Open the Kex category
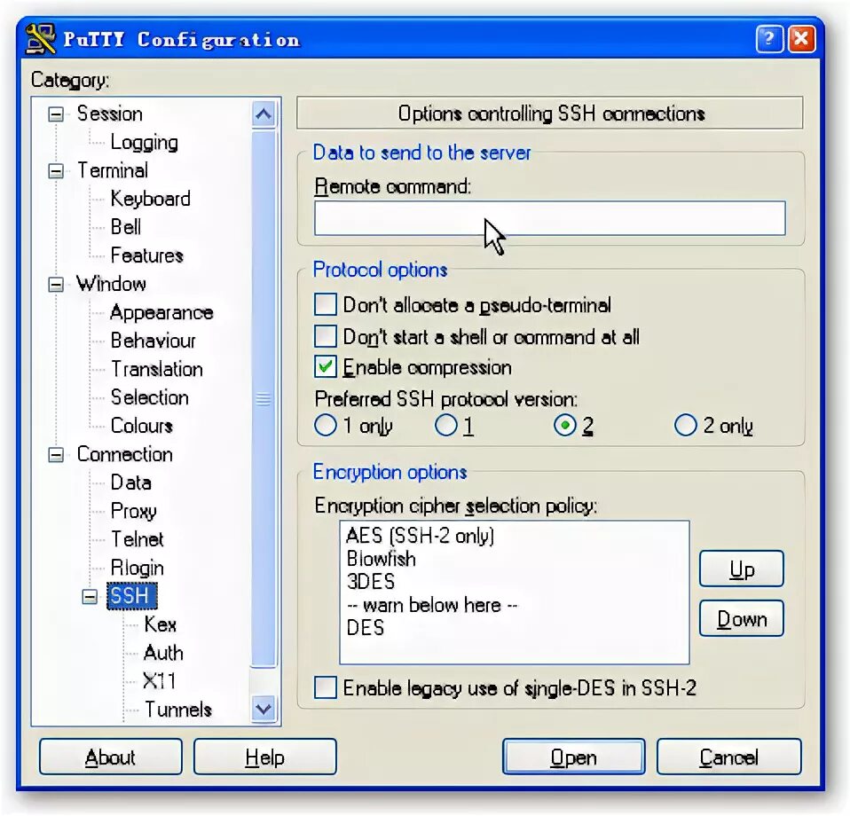The width and height of the screenshot is (850, 816). [x=160, y=624]
